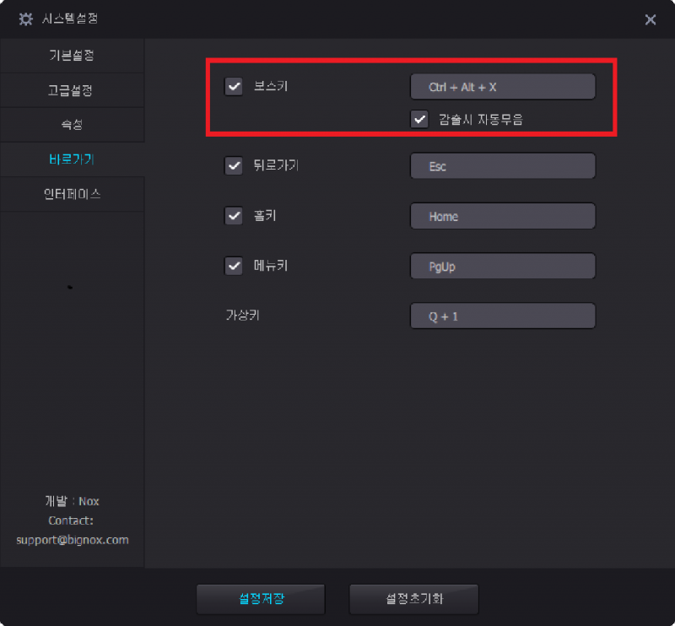Save settings with 설정저장 button
Screen dimensions: 675x626
coord(261,599)
